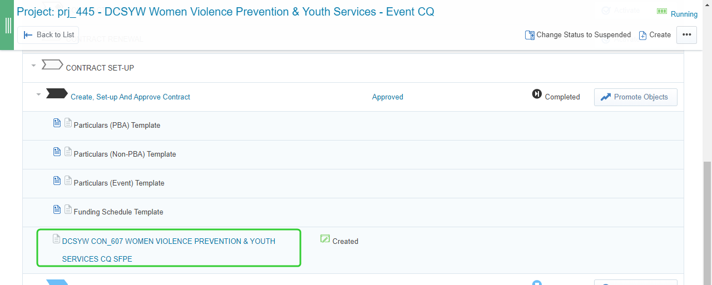
Task: Click the Promote Objects button
Action: [x=635, y=97]
